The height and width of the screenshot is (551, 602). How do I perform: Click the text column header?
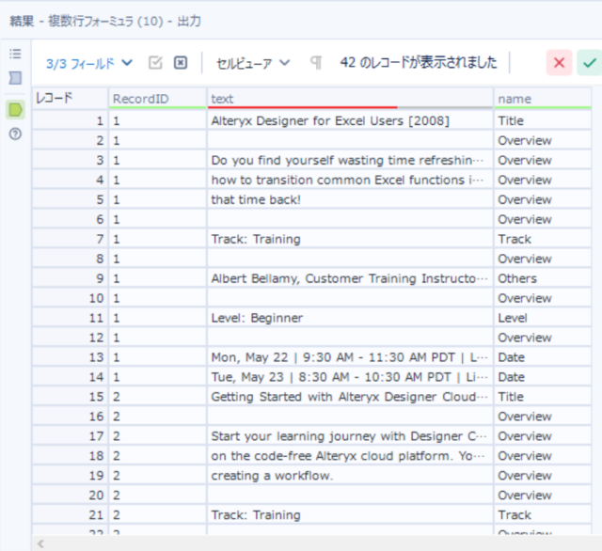350,99
